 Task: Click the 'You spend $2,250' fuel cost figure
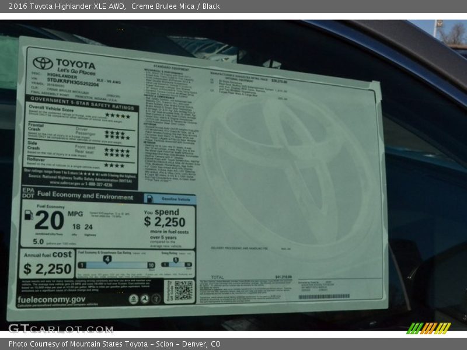pos(165,218)
